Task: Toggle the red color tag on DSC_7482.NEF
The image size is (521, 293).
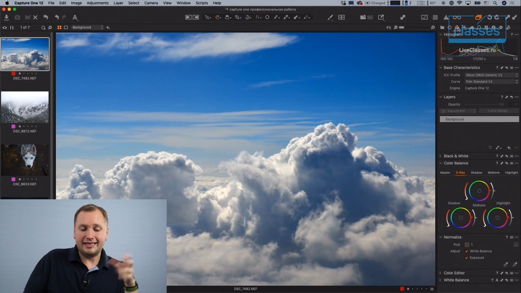Action: point(13,73)
